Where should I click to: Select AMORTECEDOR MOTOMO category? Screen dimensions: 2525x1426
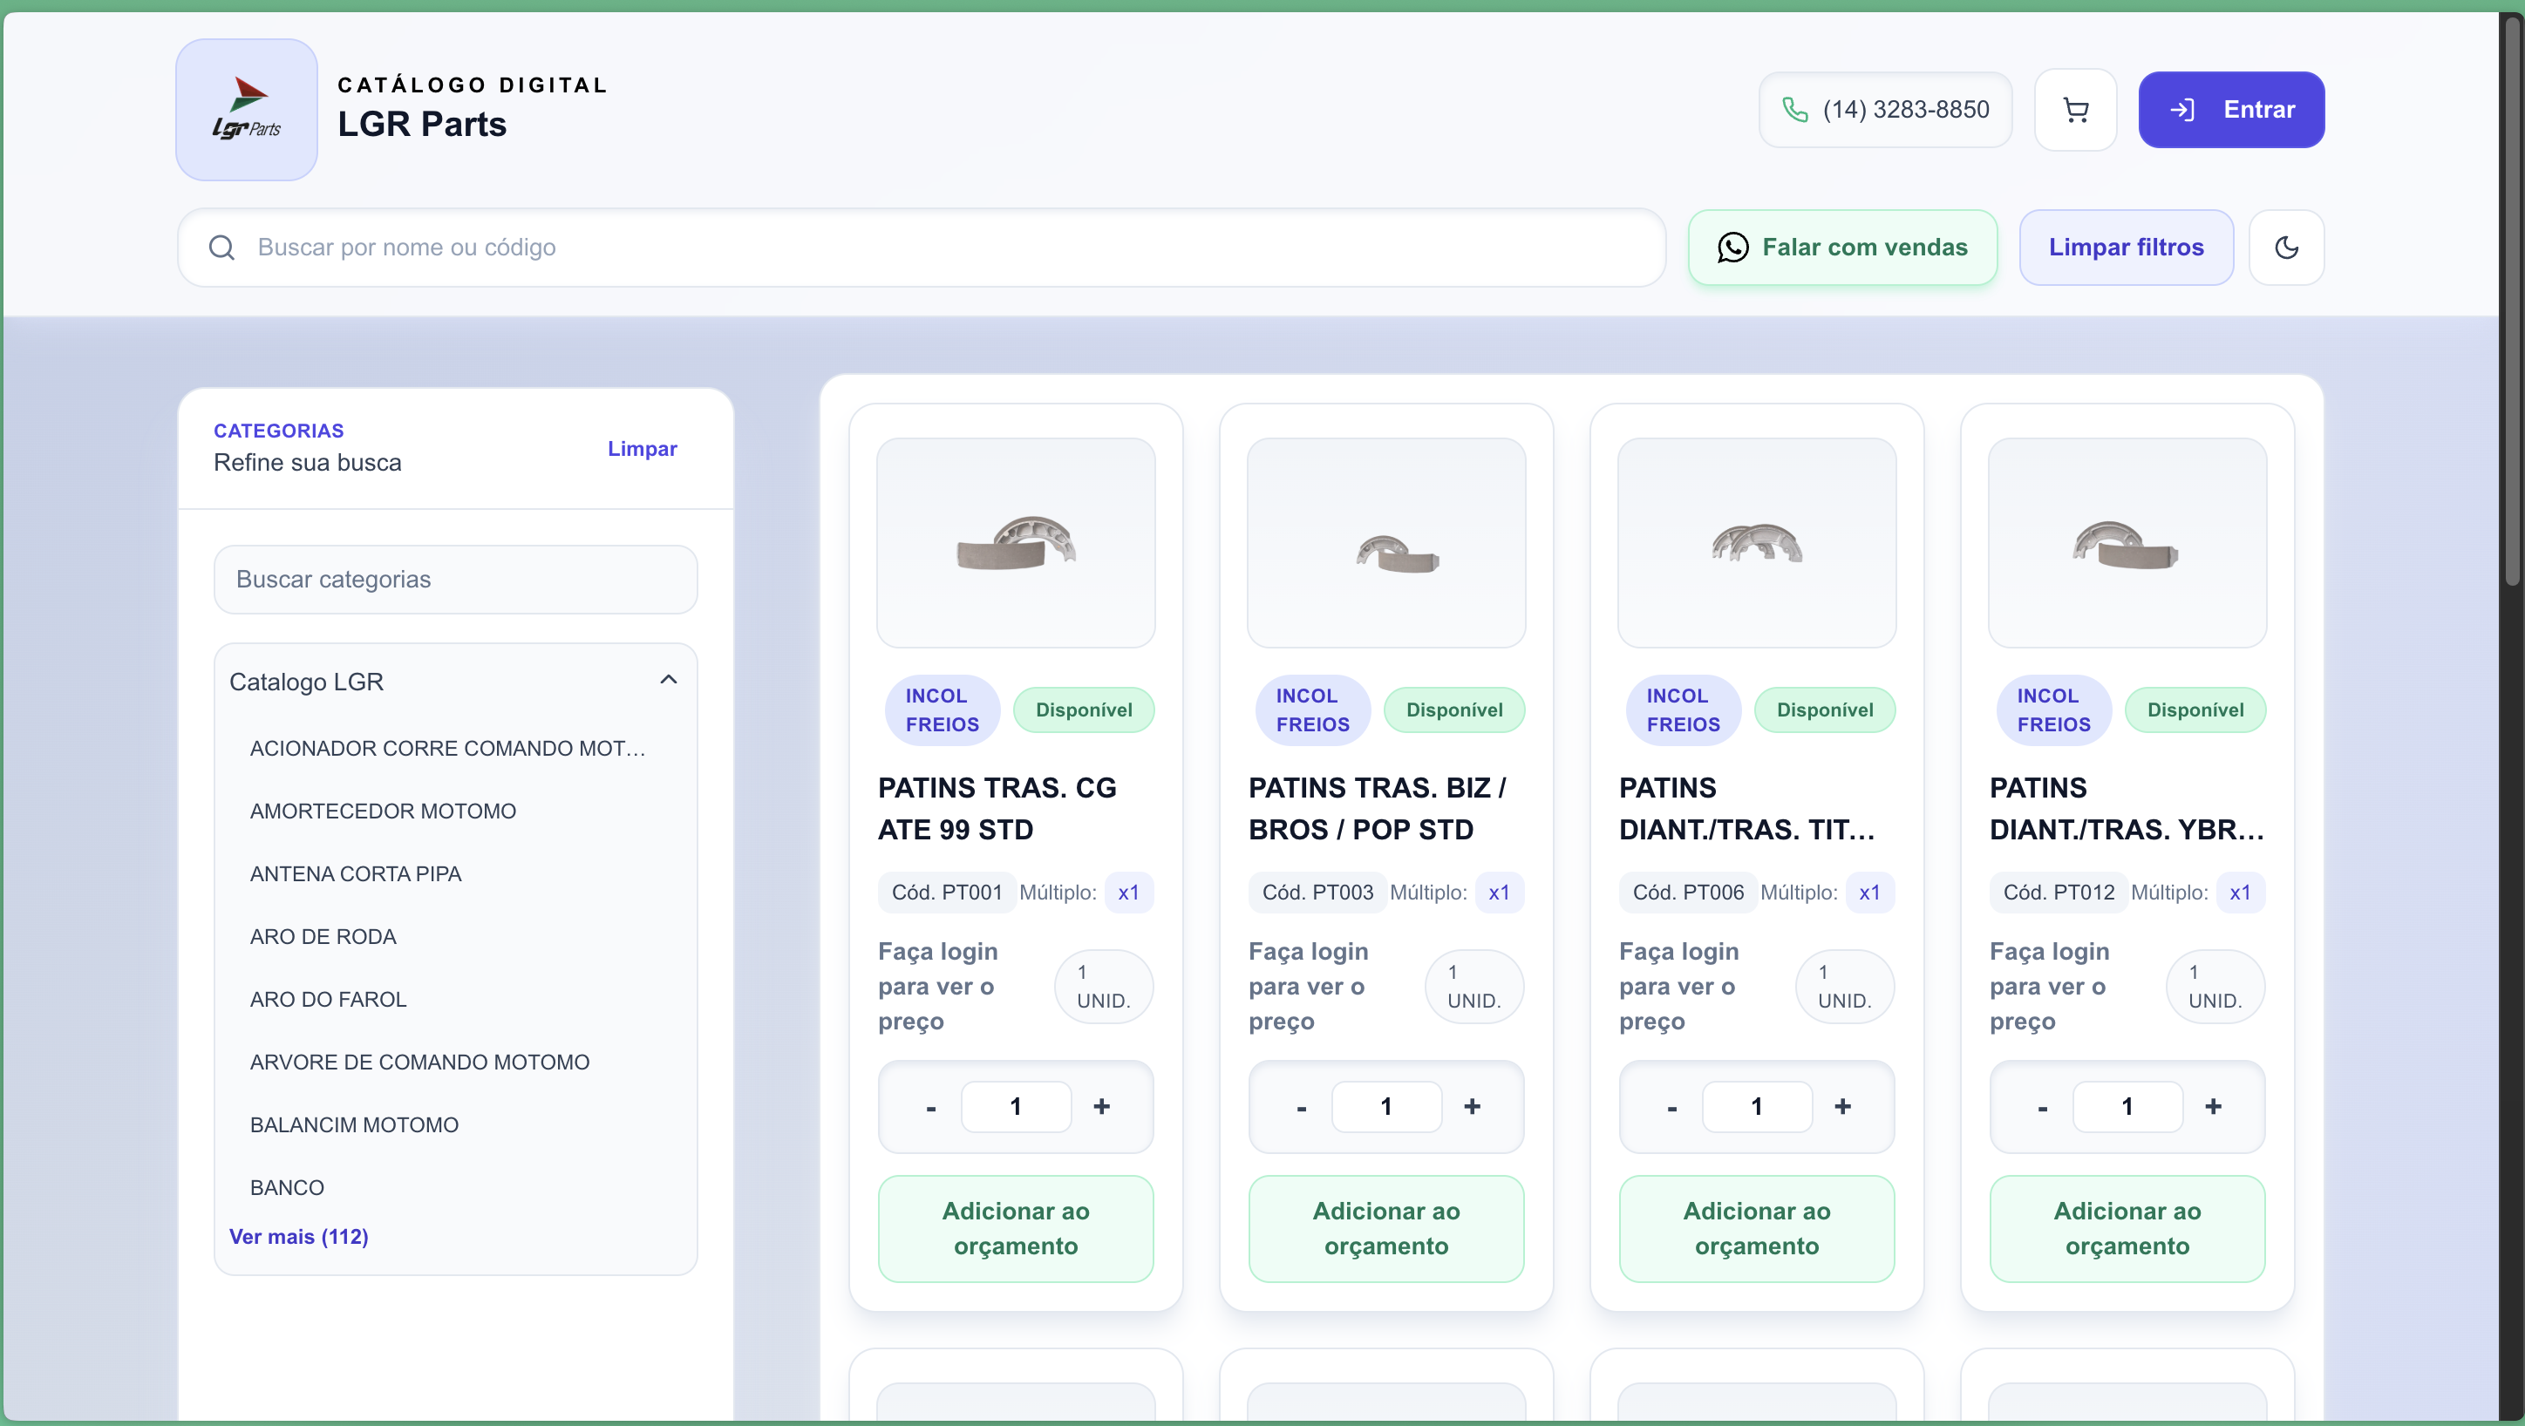click(x=382, y=811)
